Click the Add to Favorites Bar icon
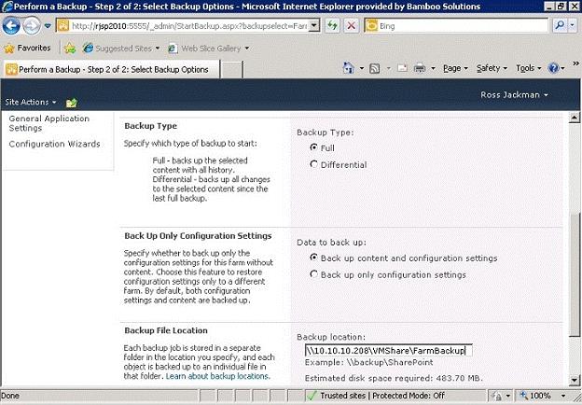The image size is (582, 405). pyautogui.click(x=70, y=49)
